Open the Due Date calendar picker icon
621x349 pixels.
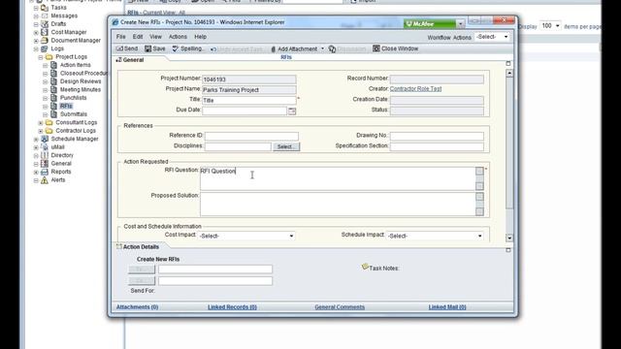(x=292, y=111)
